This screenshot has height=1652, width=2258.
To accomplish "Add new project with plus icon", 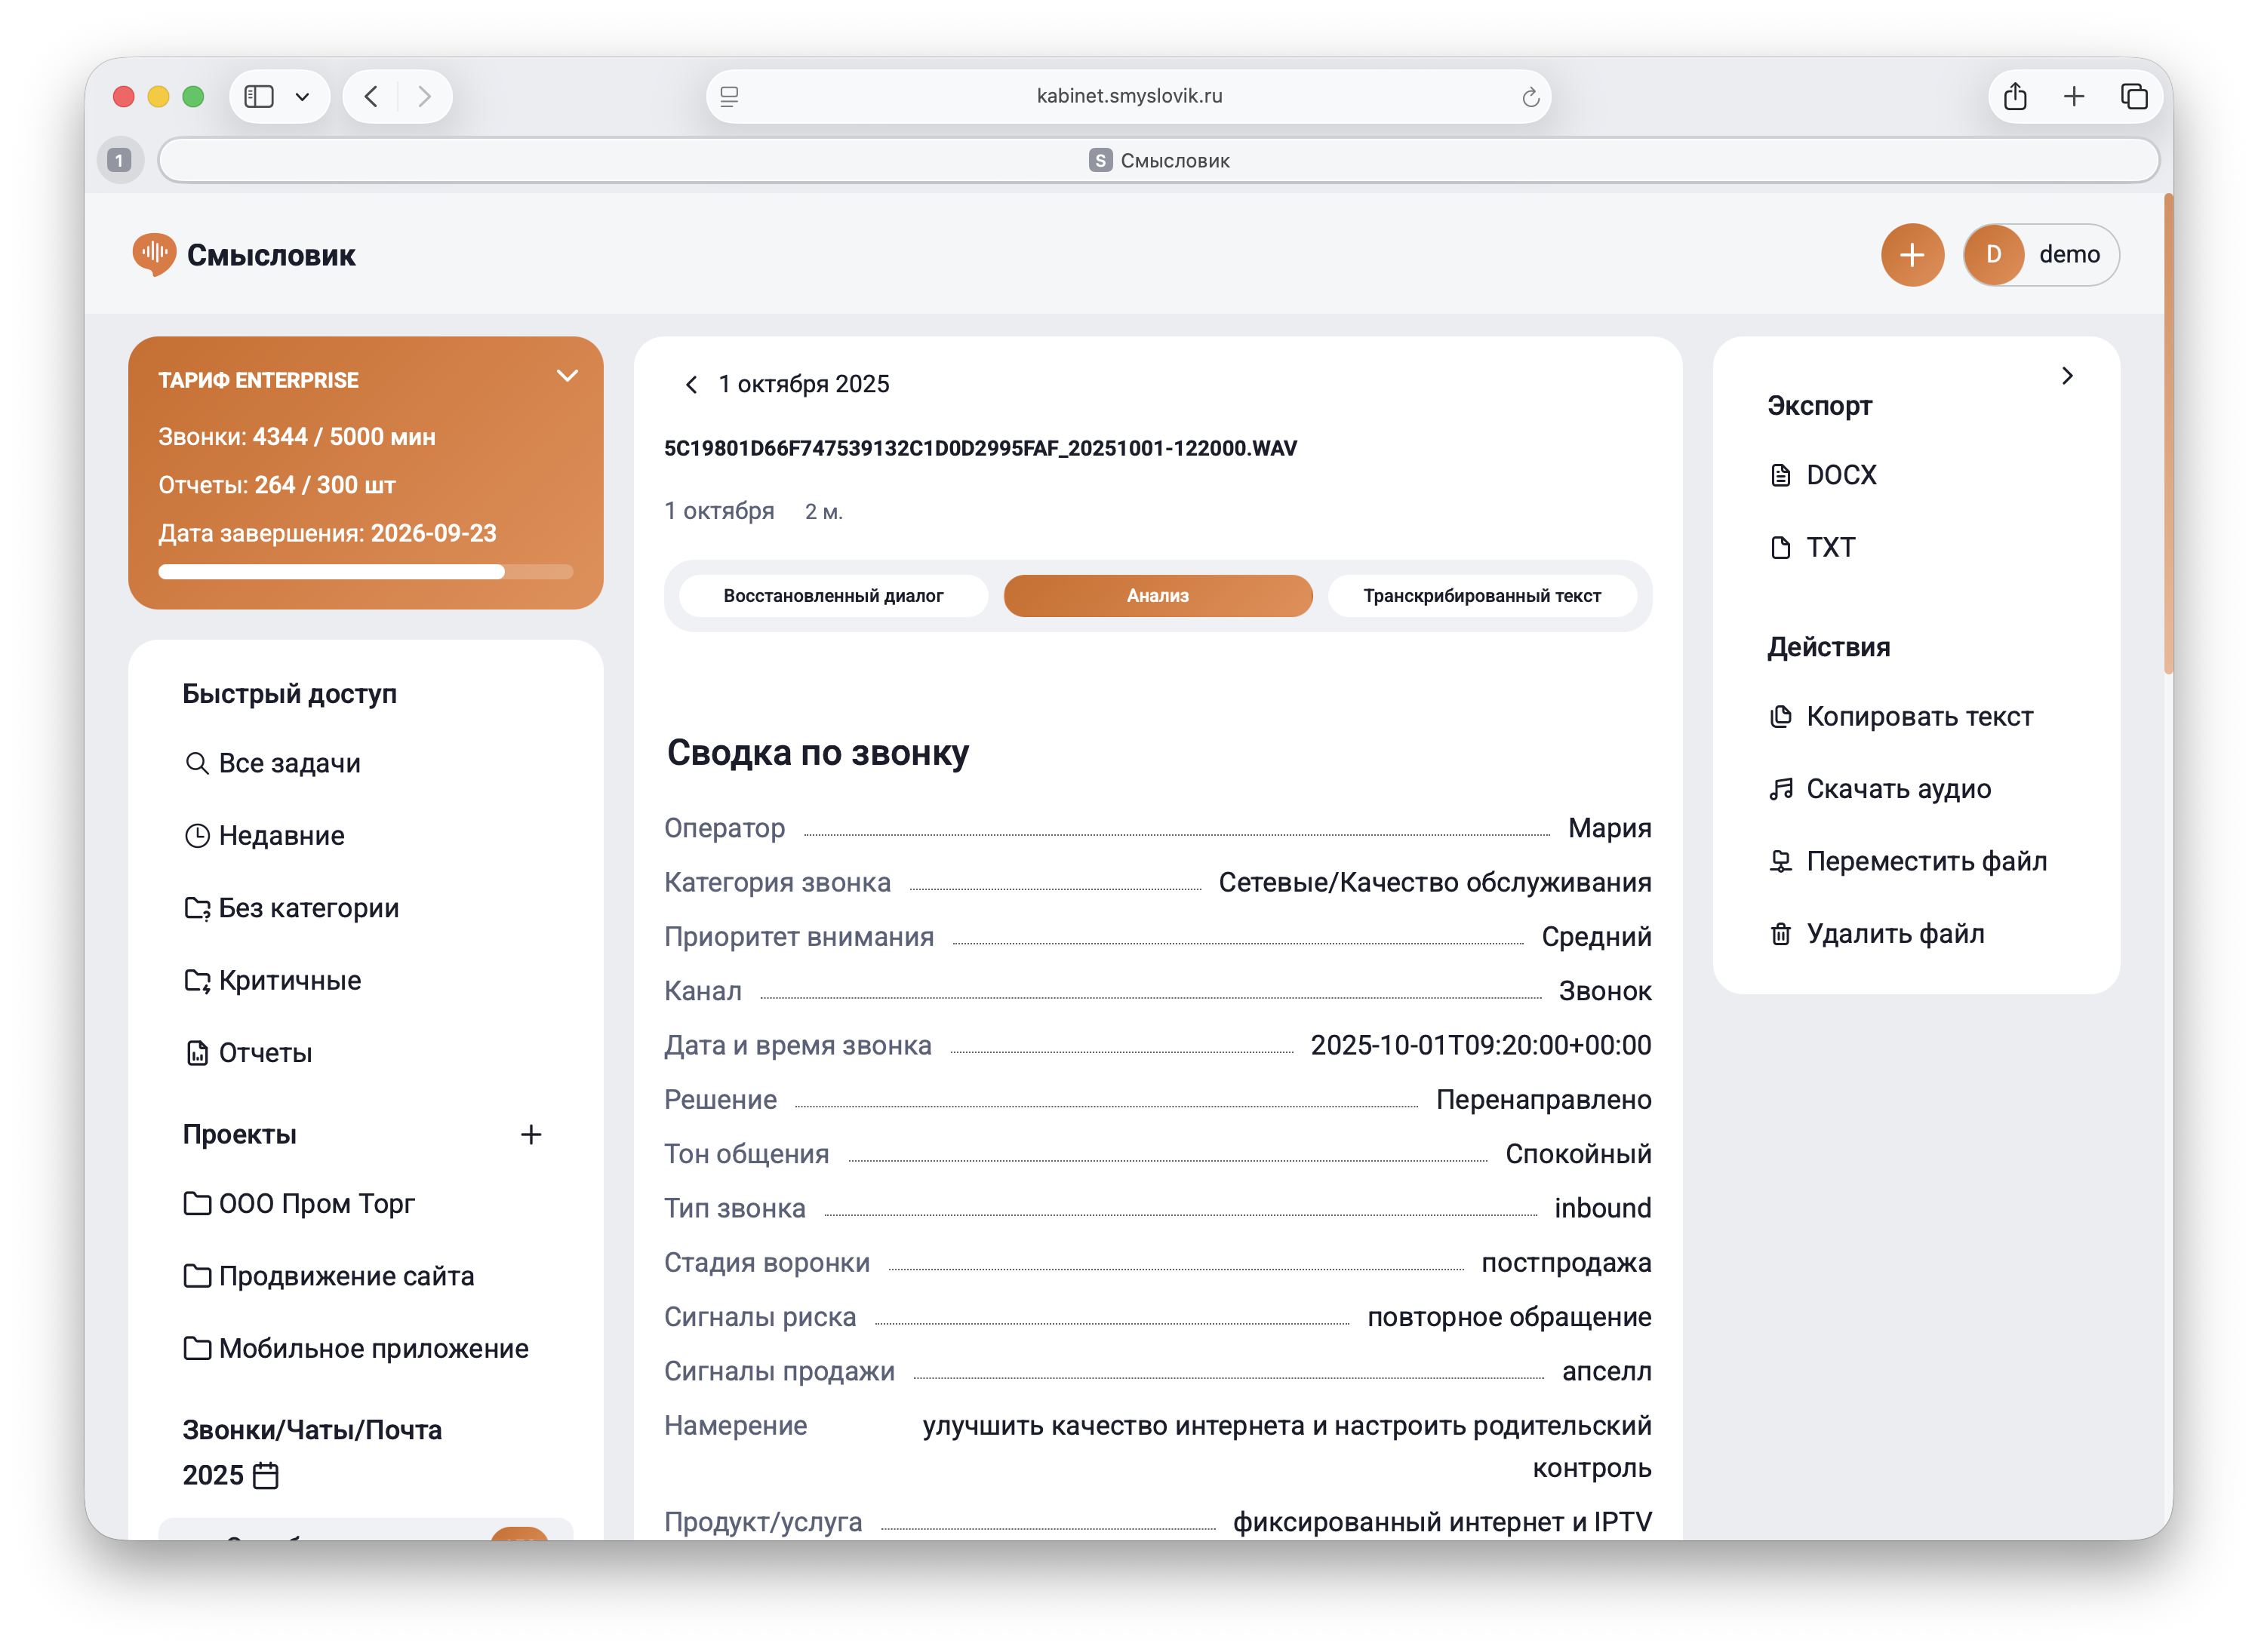I will coord(531,1134).
